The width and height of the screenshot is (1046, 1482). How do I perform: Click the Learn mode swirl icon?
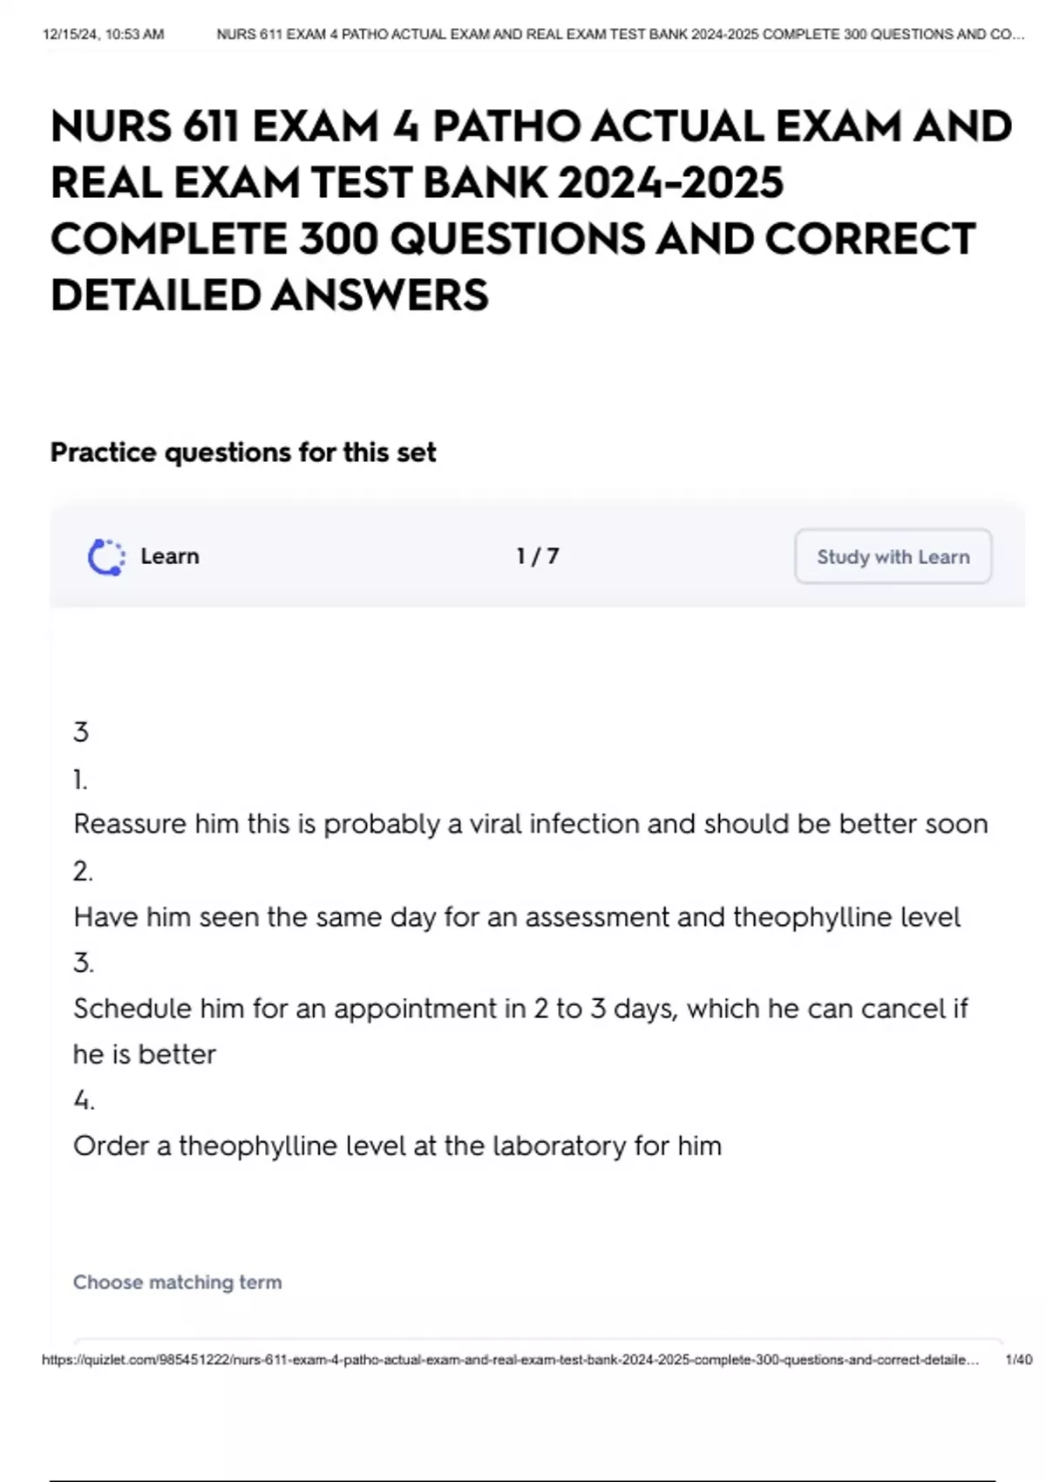point(106,557)
